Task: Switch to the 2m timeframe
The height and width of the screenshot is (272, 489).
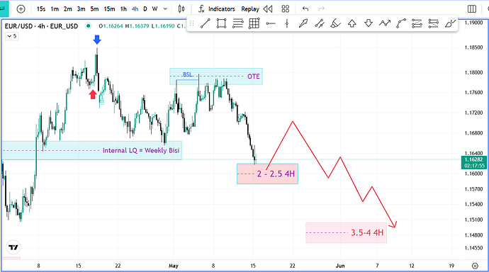Action: point(67,9)
